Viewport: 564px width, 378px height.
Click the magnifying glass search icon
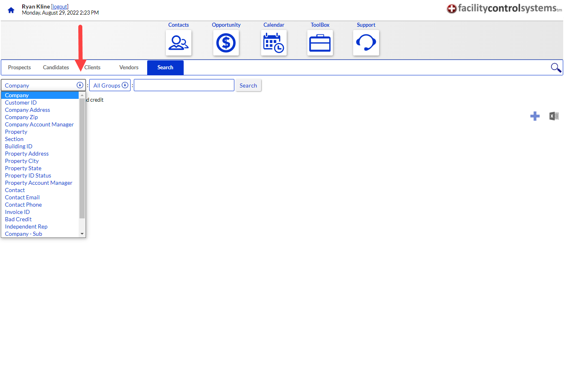click(x=556, y=68)
